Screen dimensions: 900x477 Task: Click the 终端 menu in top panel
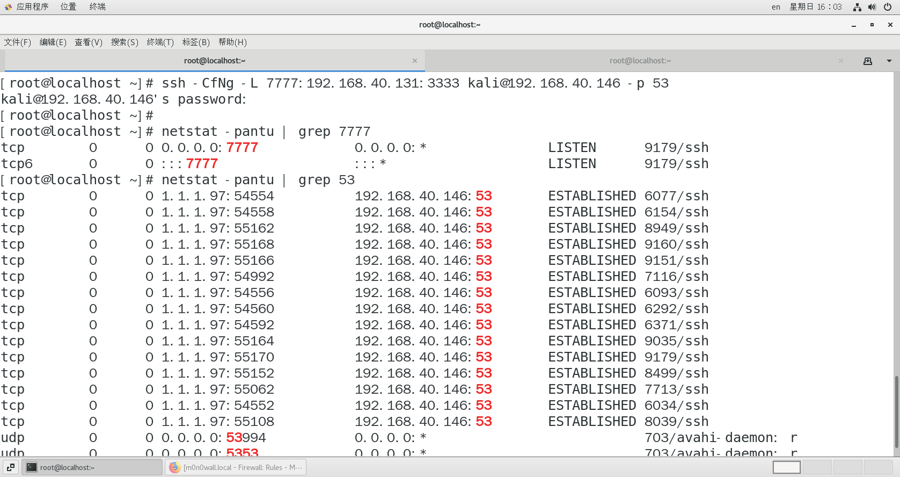pos(97,7)
